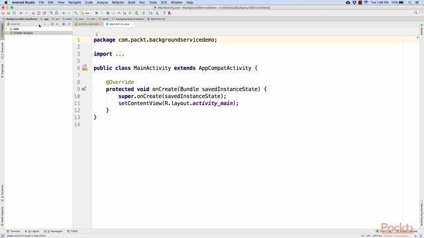Screen dimensions: 424x238
Task: Click the Undo arrow icon in toolbar
Action: point(21,13)
